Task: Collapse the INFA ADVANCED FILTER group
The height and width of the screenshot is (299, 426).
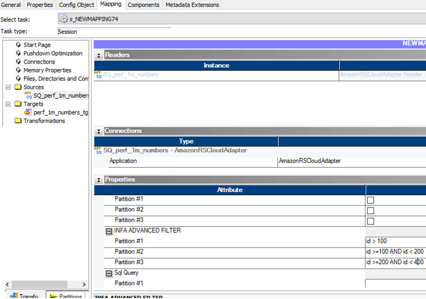Action: coord(109,231)
